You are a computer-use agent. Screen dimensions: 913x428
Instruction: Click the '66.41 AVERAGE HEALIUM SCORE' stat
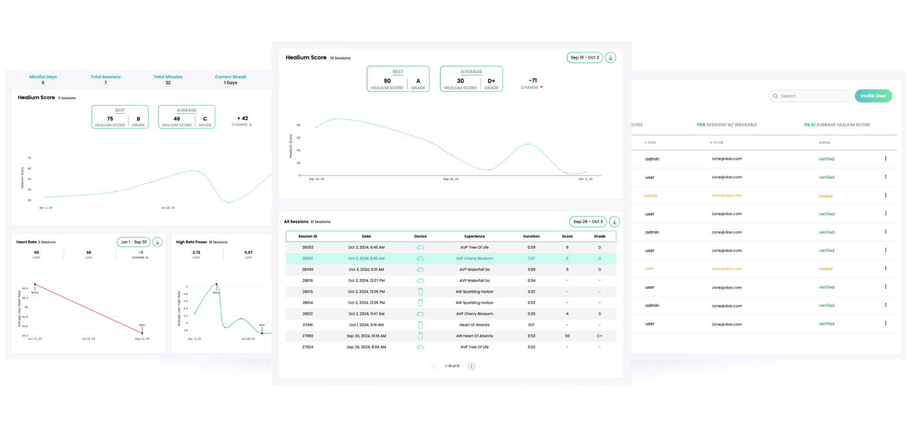click(x=837, y=125)
